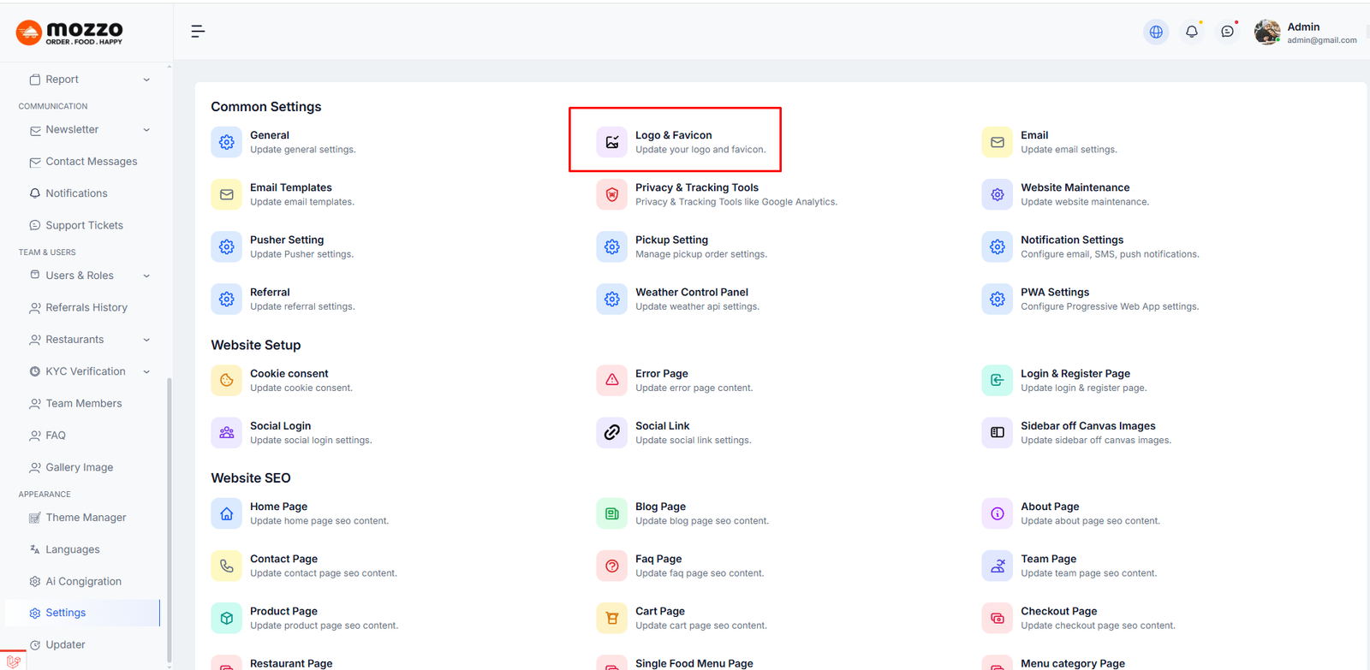Open Contact Messages in sidebar
This screenshot has height=670, width=1370.
click(x=83, y=162)
